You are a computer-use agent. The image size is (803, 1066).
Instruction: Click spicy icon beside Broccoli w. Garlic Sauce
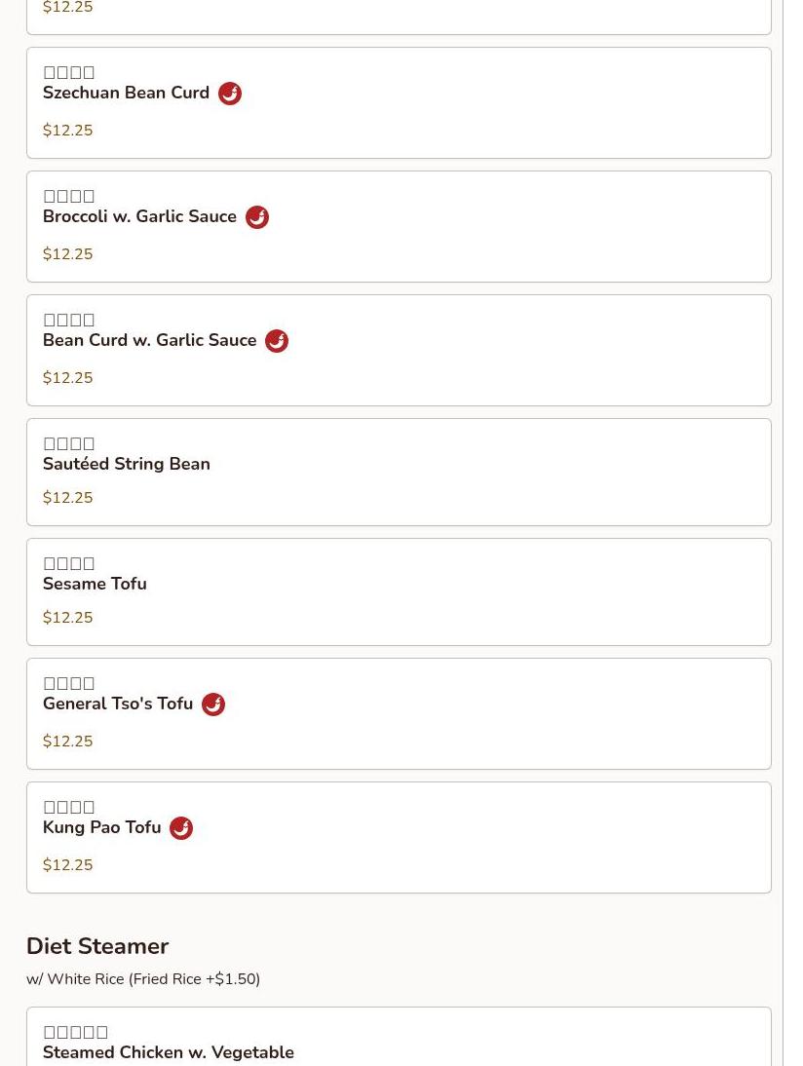click(x=257, y=217)
